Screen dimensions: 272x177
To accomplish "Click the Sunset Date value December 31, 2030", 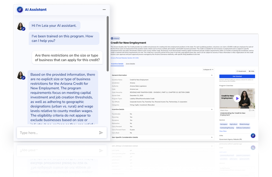I will (x=137, y=95).
